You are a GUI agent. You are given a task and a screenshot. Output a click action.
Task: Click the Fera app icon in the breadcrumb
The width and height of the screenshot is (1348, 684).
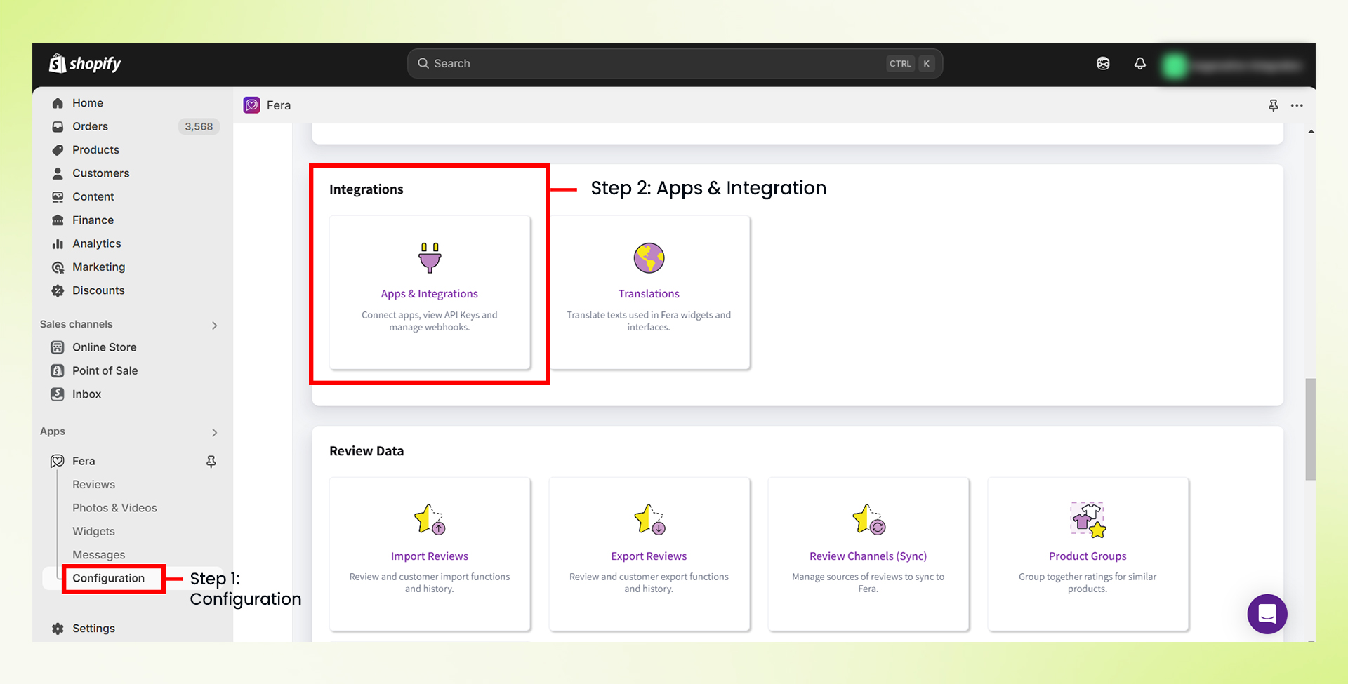point(251,105)
